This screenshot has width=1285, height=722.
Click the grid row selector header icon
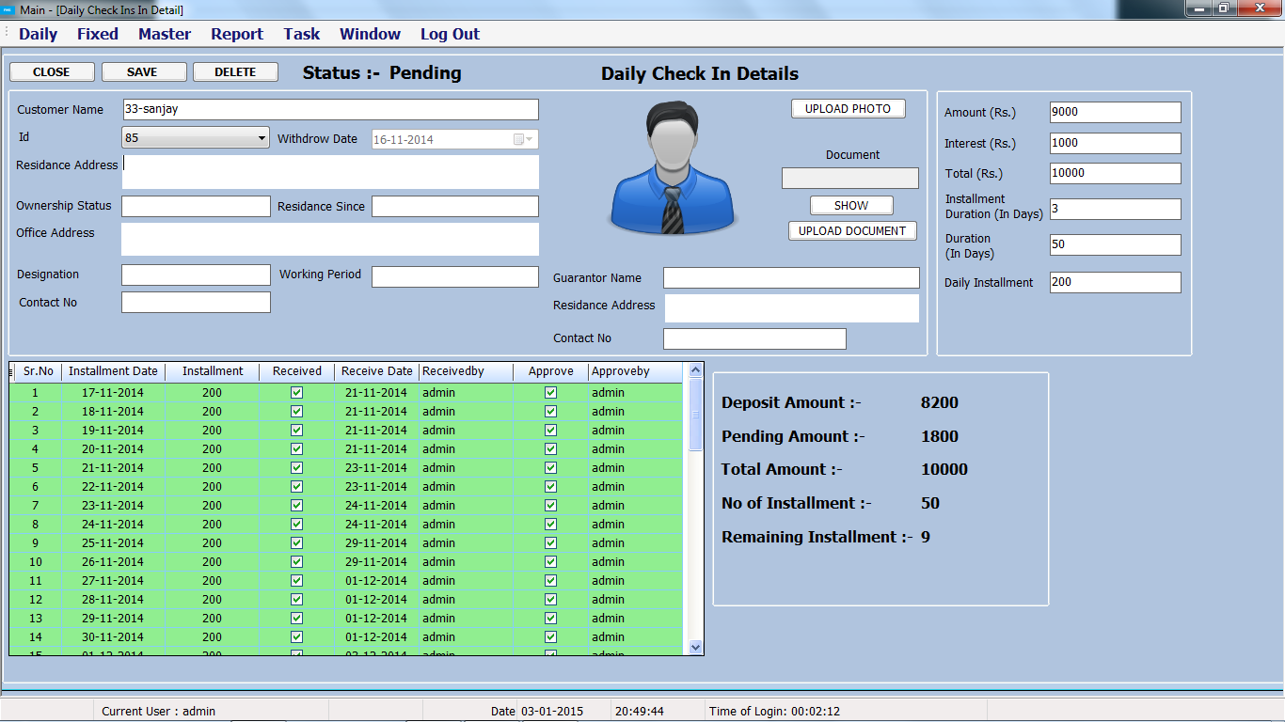point(12,372)
